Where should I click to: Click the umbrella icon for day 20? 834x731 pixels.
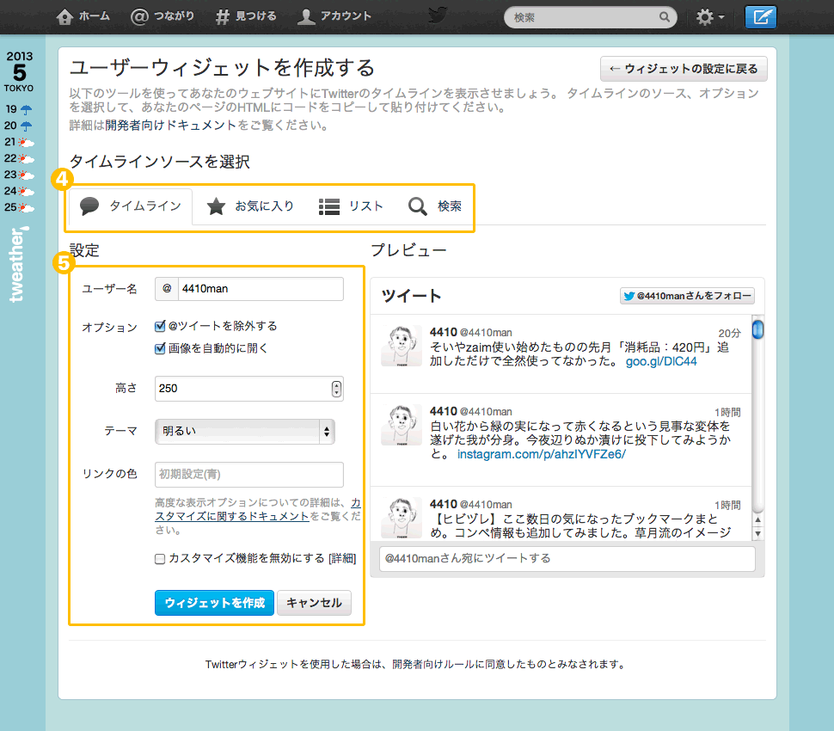(26, 126)
